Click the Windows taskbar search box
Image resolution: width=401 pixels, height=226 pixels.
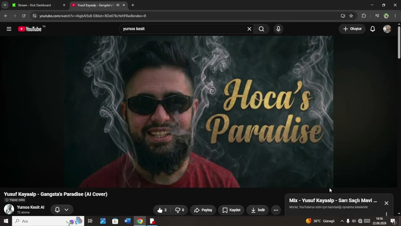click(48, 221)
